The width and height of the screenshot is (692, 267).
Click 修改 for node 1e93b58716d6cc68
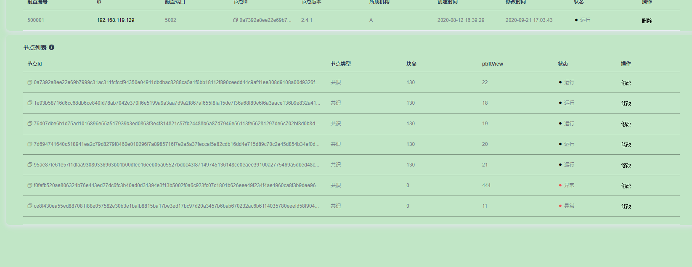(626, 103)
